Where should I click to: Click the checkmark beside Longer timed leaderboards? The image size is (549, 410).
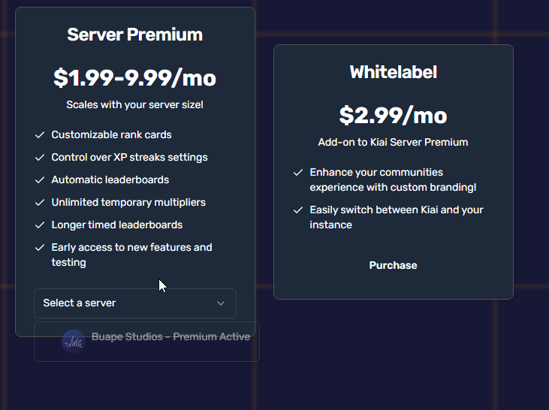[40, 225]
